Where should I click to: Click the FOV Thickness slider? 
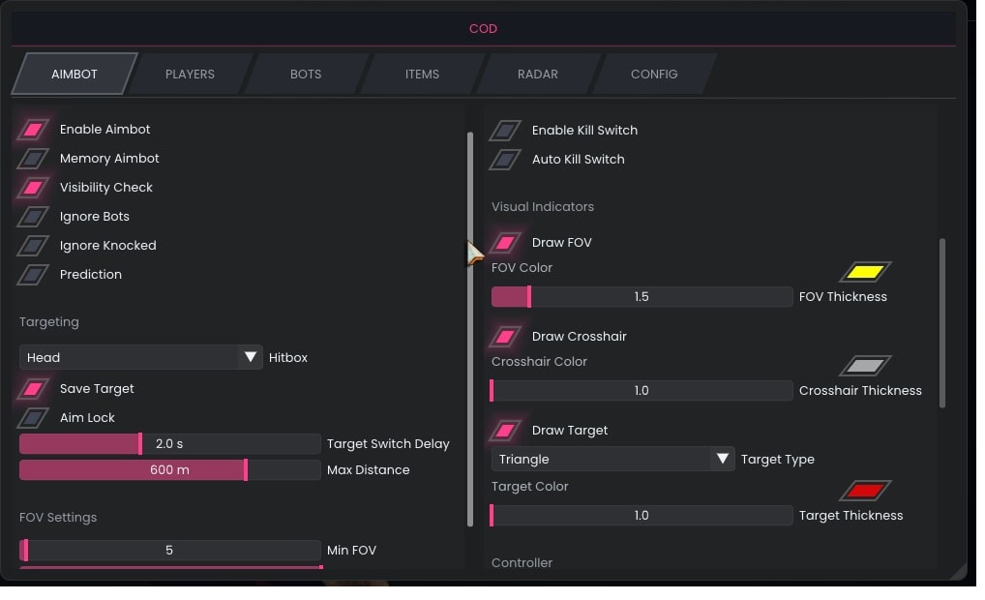pos(642,297)
